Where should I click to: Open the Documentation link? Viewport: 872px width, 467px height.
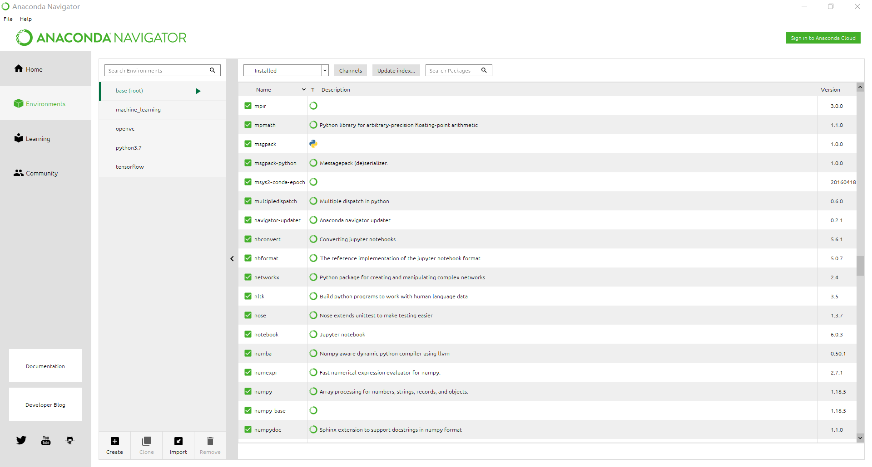(x=45, y=366)
